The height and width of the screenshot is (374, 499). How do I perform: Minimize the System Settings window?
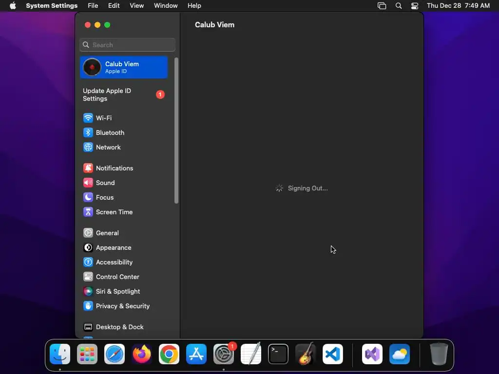tap(97, 25)
